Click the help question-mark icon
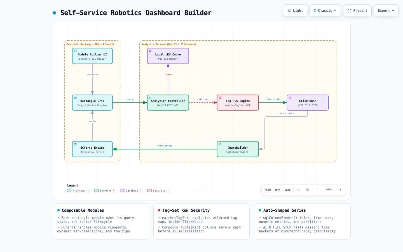The image size is (403, 252). click(307, 190)
